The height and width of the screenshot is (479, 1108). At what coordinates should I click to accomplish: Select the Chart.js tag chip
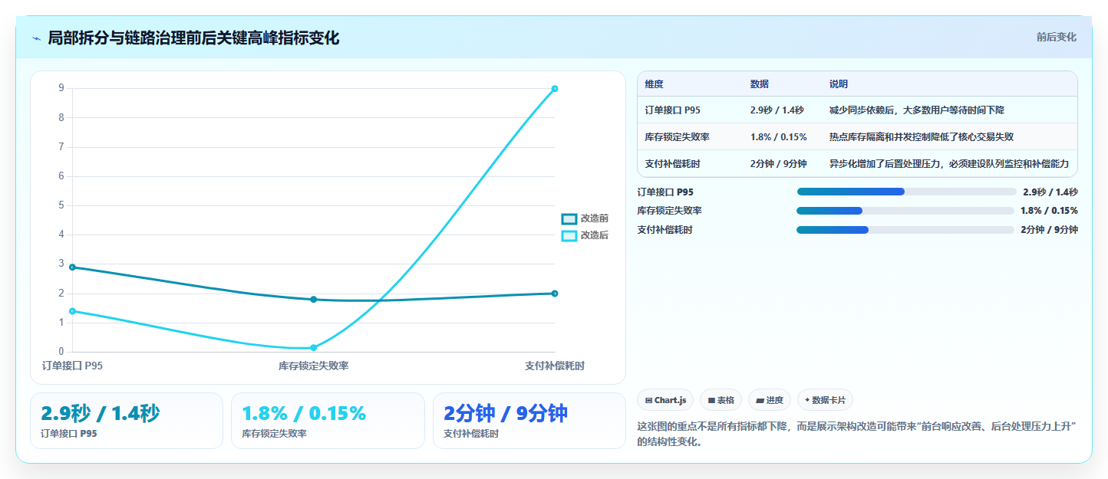click(x=665, y=400)
